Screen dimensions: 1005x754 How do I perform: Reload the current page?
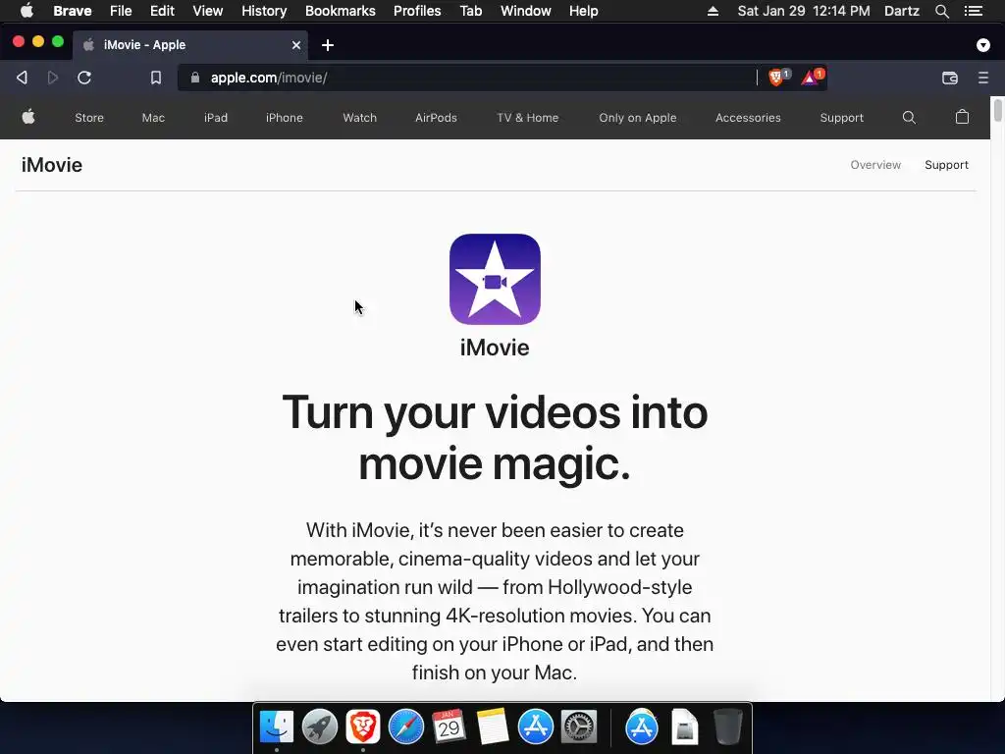pos(84,78)
